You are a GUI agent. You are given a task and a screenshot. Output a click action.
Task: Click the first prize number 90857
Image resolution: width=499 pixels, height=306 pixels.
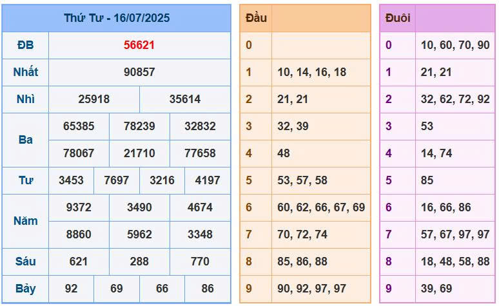[x=139, y=72]
